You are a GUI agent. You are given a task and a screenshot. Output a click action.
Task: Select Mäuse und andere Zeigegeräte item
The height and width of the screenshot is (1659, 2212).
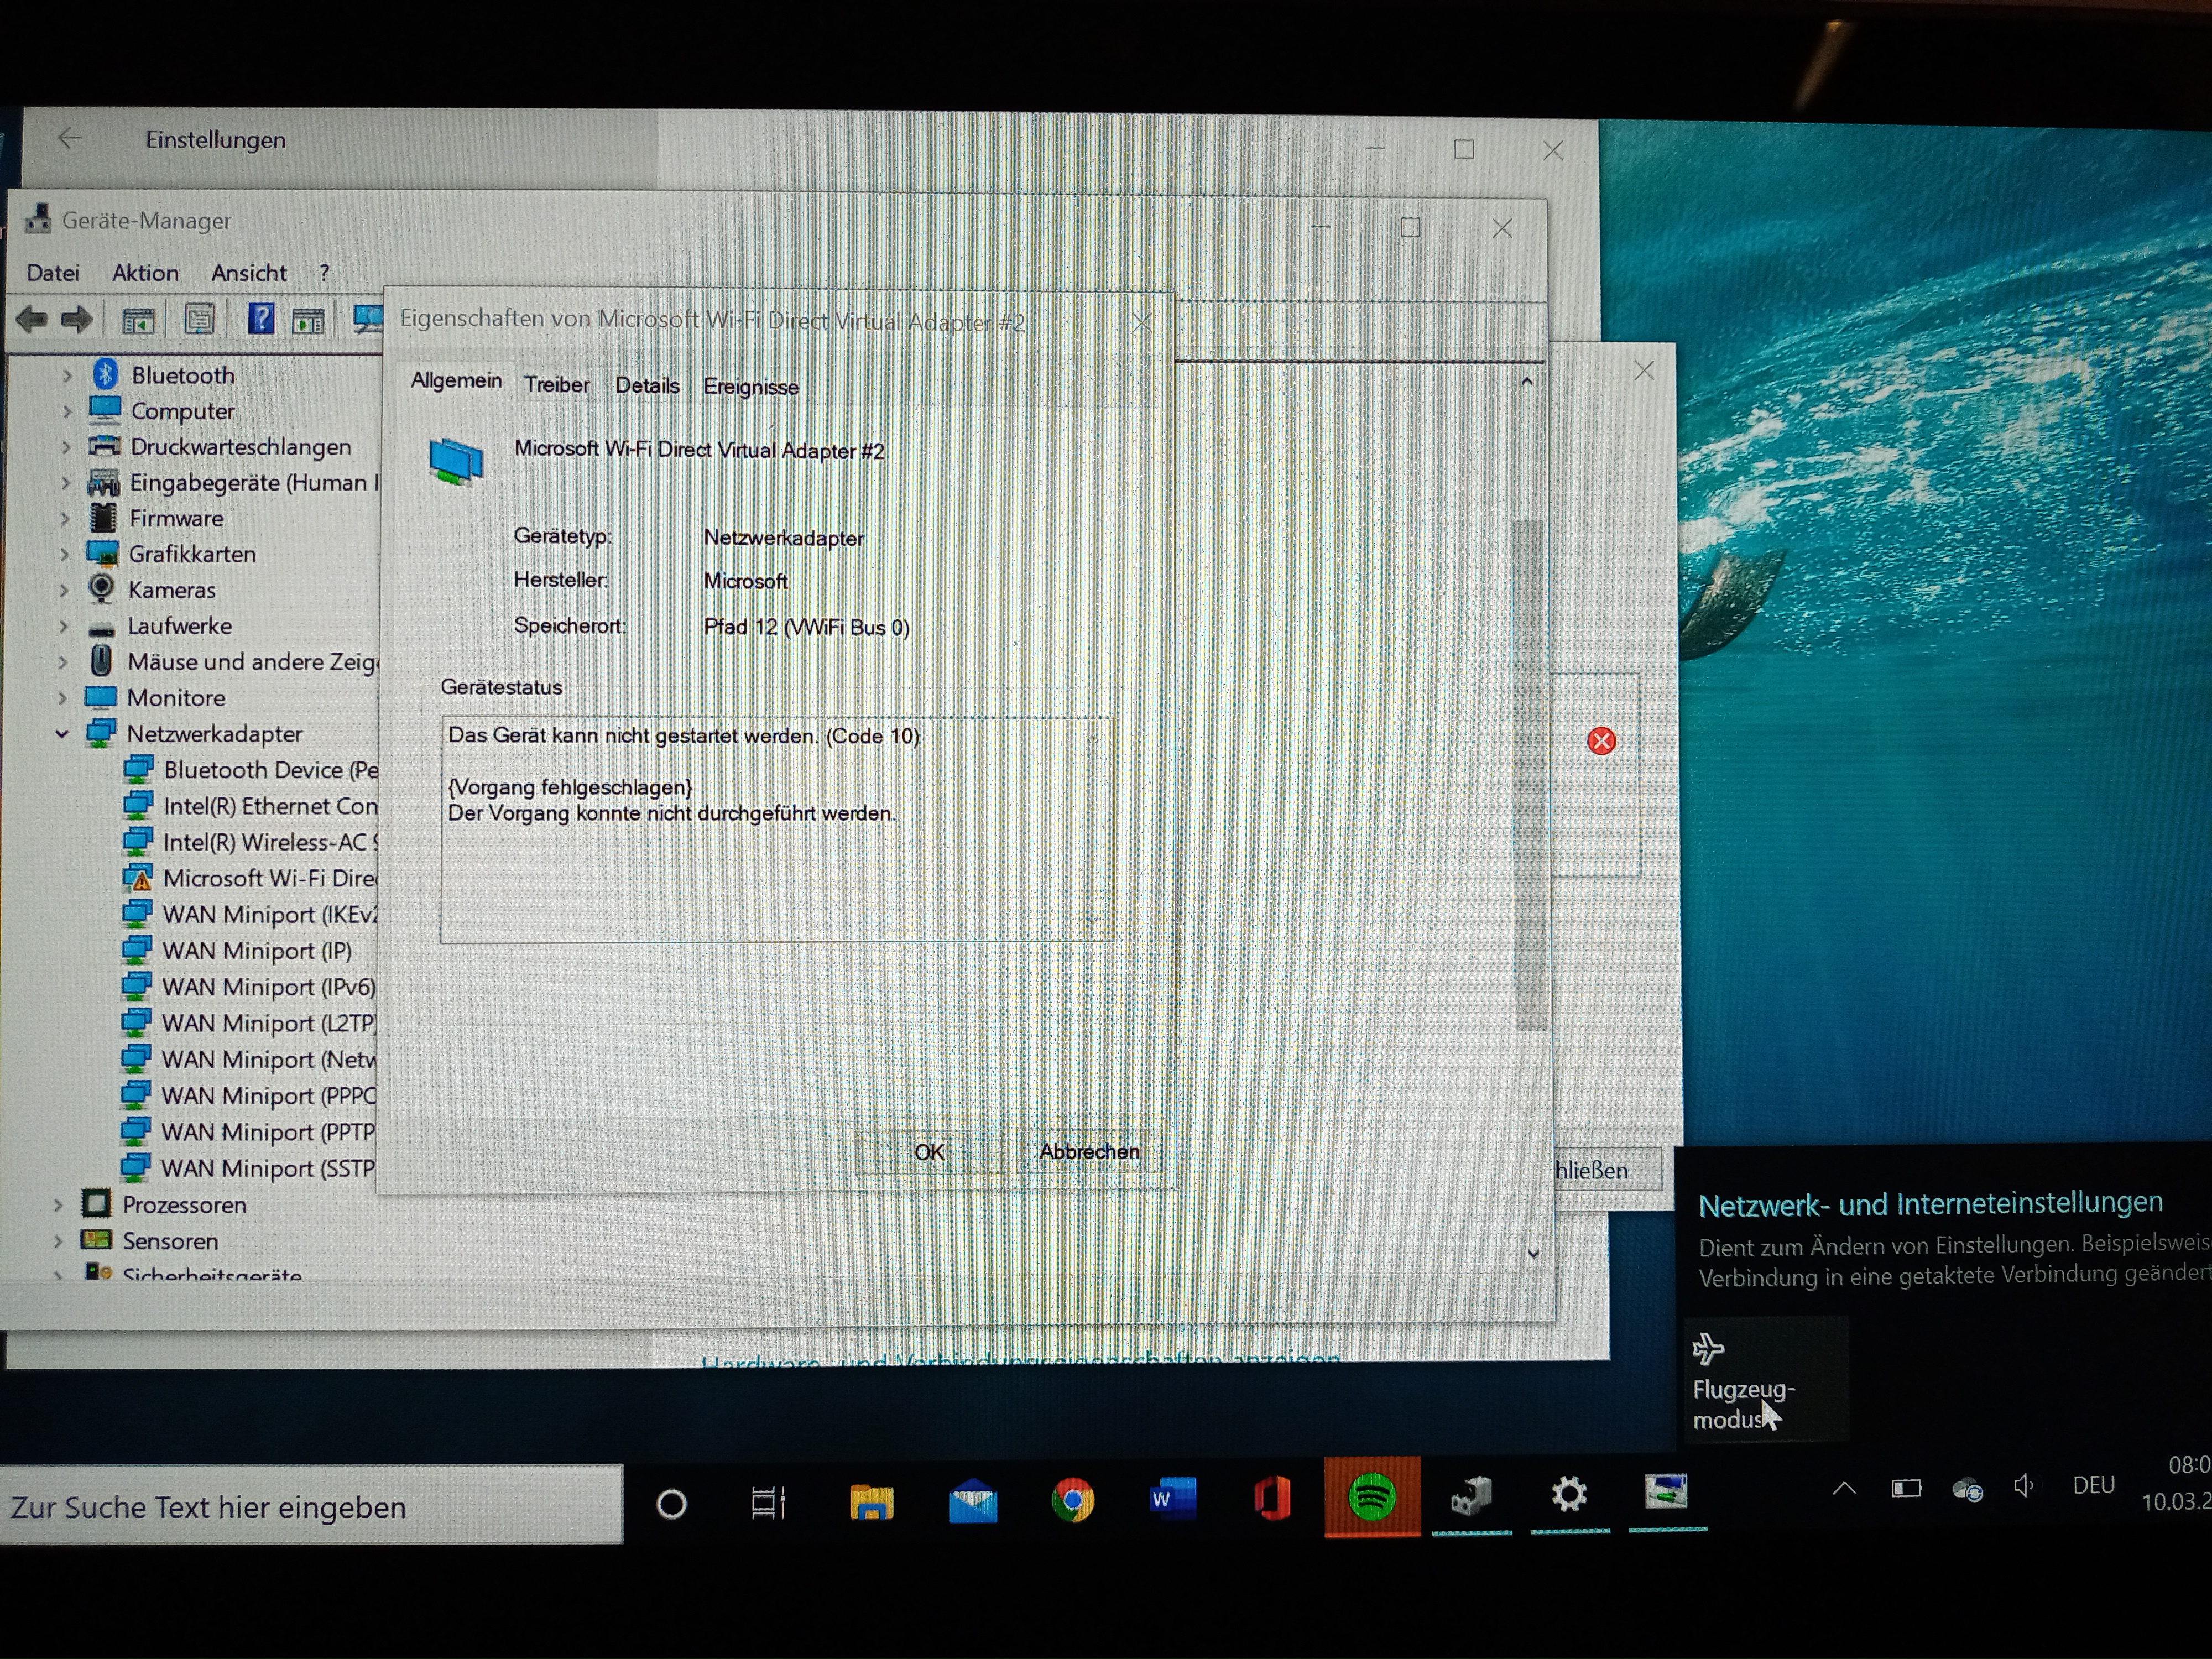[x=235, y=662]
